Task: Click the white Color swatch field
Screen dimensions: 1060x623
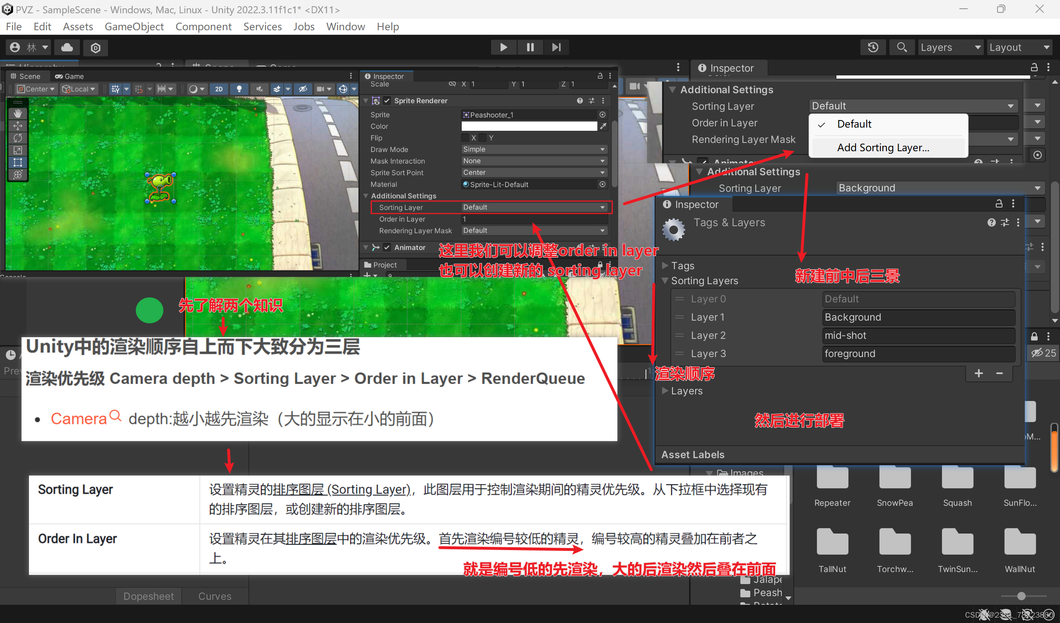Action: point(529,126)
